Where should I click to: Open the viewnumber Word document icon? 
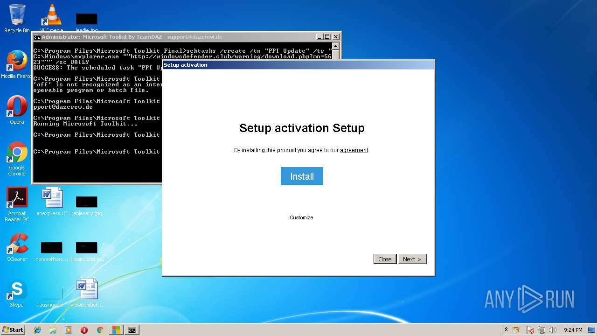(87, 293)
